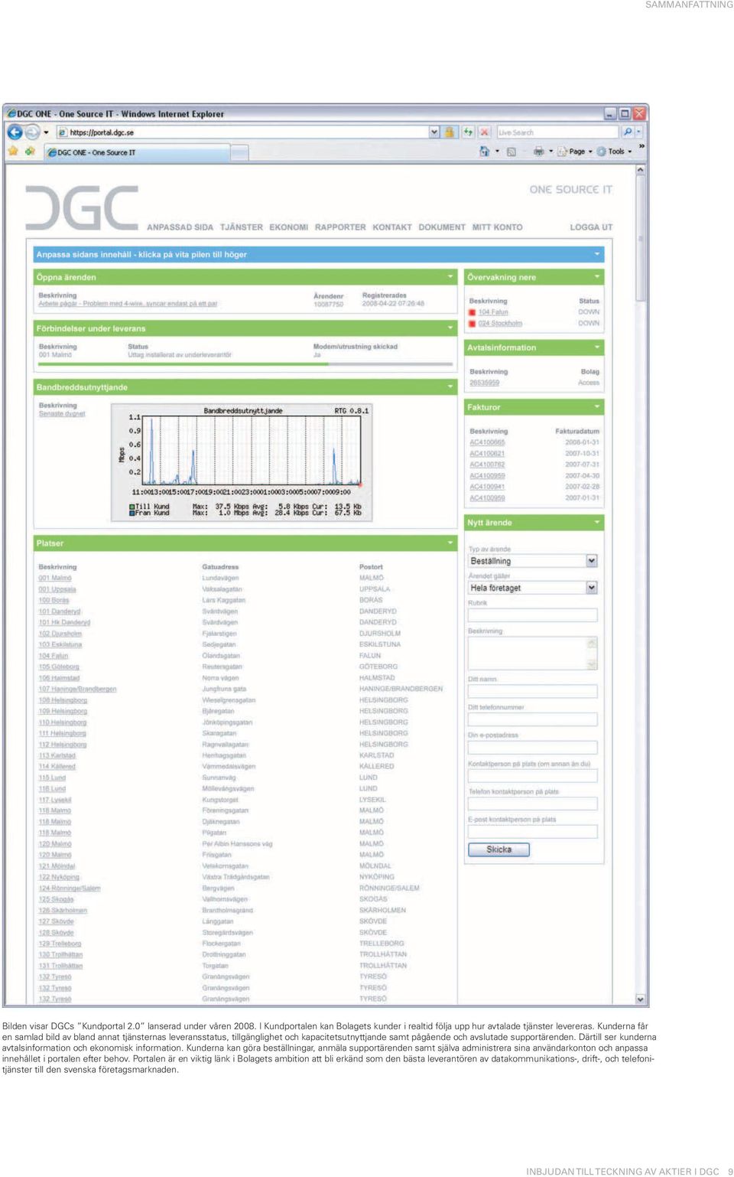
Task: Expand the white arrow on Anpassa sidans innehåll bar
Action: (596, 254)
